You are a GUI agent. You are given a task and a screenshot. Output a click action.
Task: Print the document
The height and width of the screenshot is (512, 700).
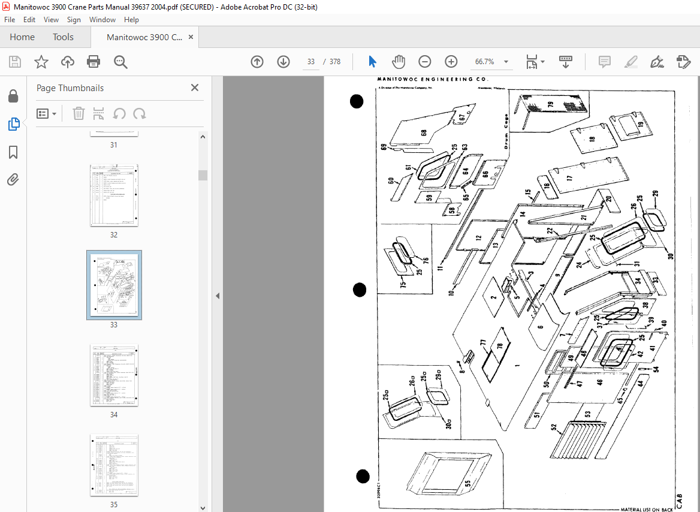pos(93,62)
